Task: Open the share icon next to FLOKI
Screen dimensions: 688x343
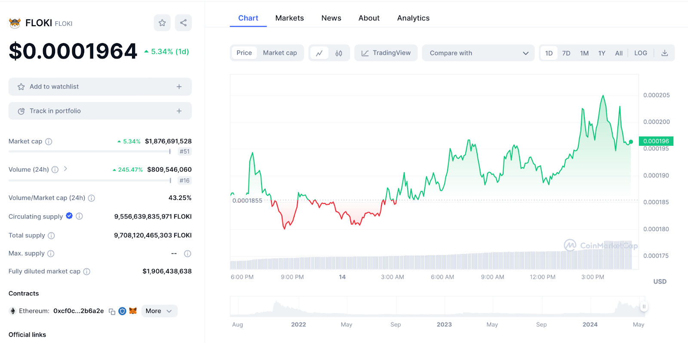Action: pyautogui.click(x=184, y=23)
